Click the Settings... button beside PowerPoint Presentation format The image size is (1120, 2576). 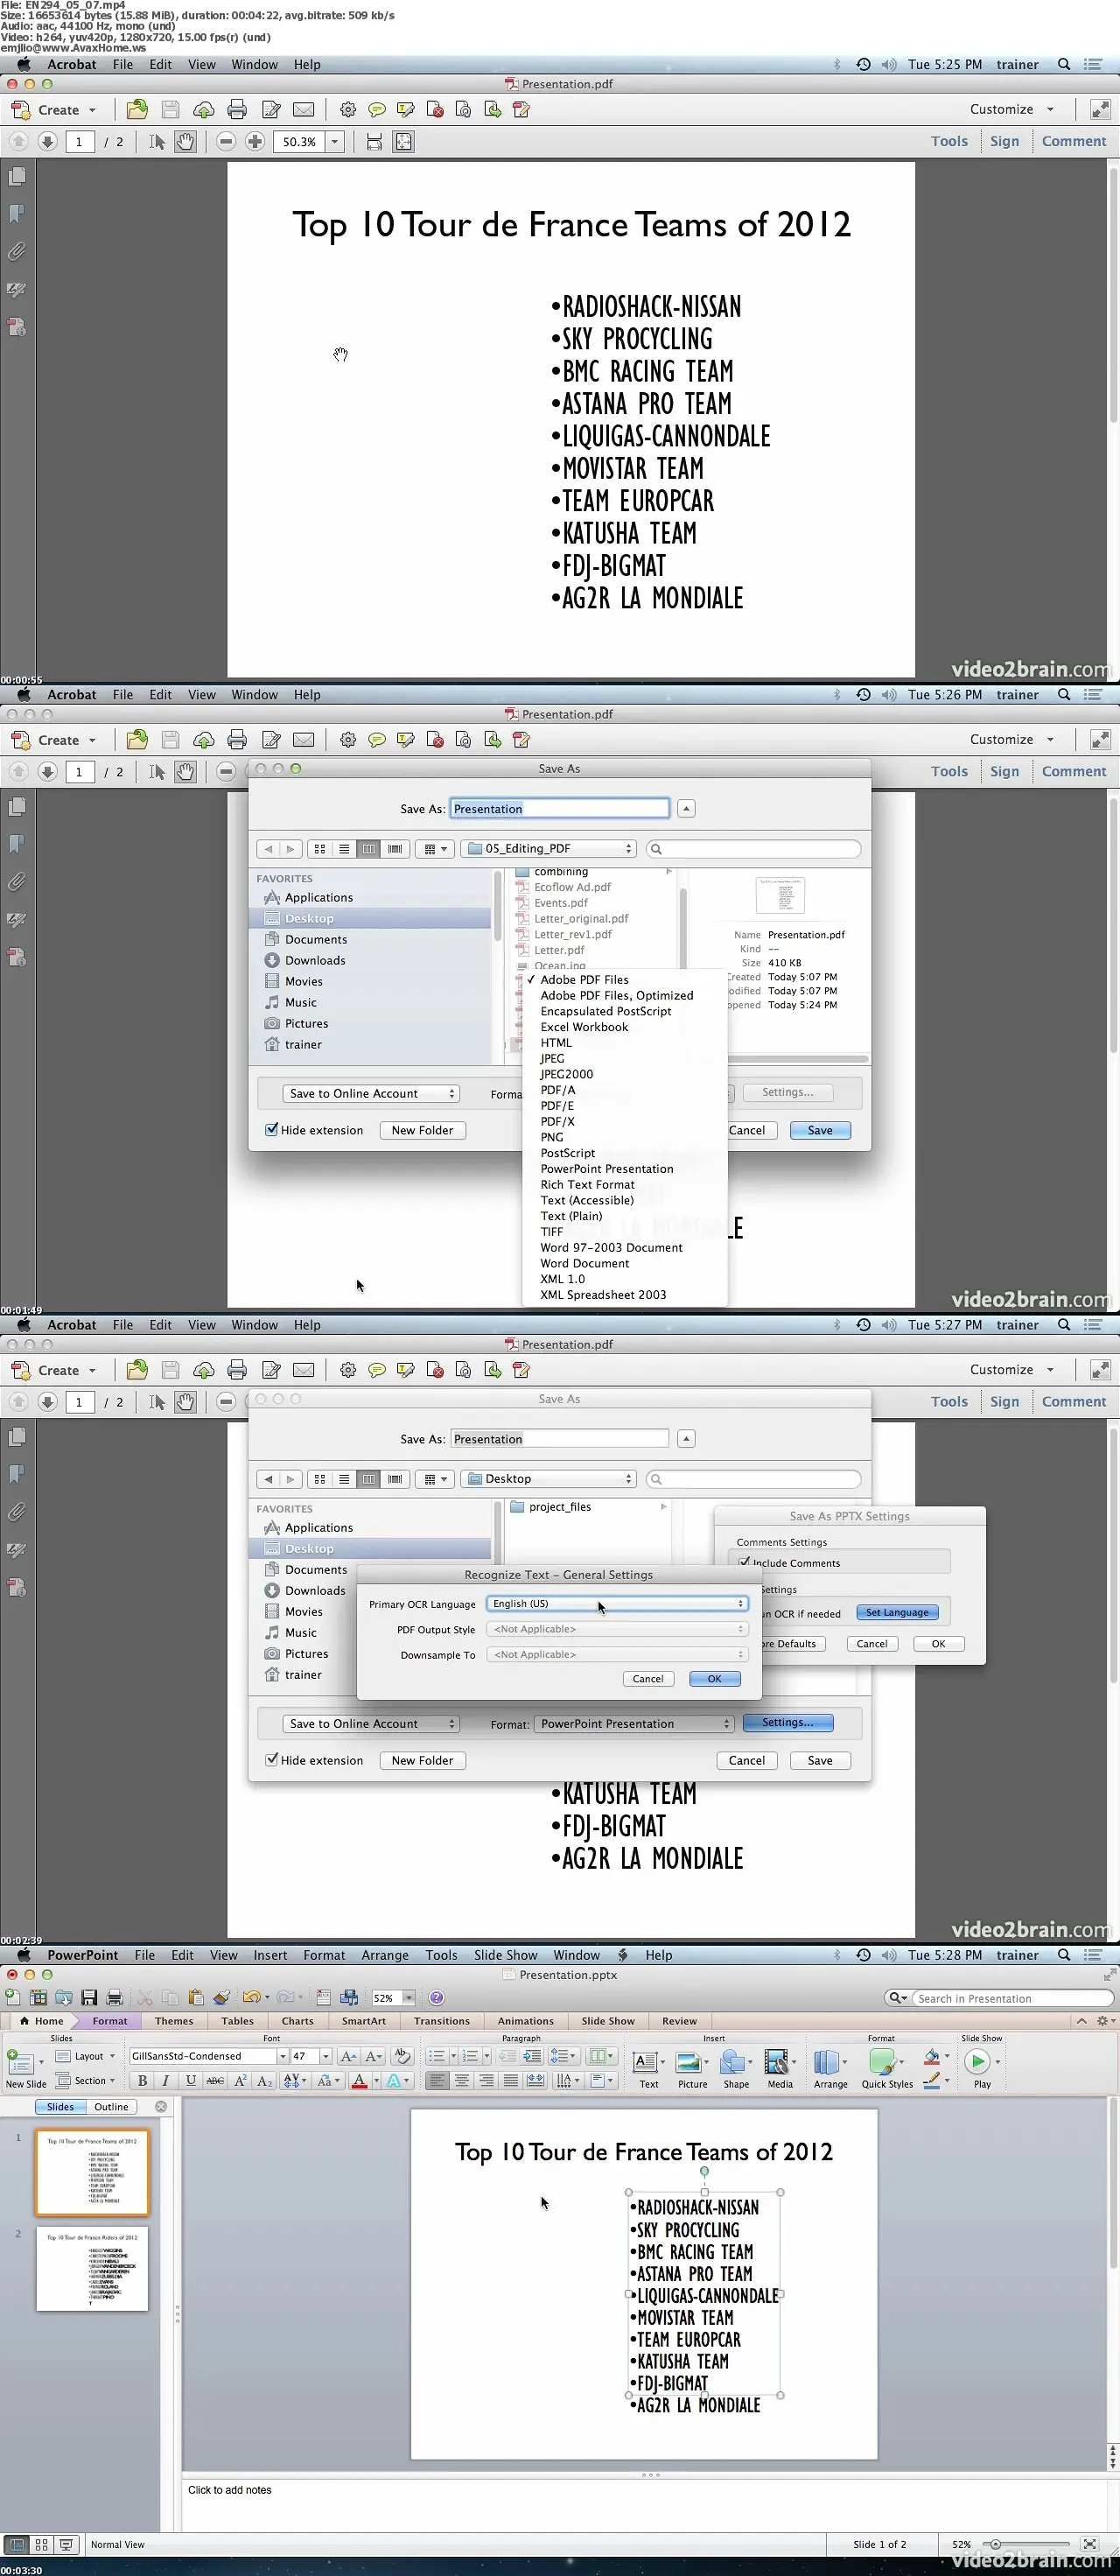(787, 1722)
